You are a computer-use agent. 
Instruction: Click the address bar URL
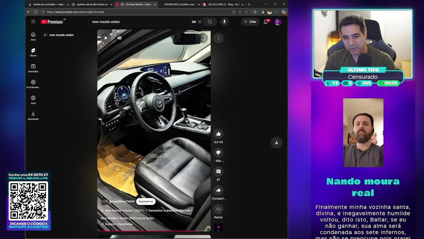click(76, 12)
